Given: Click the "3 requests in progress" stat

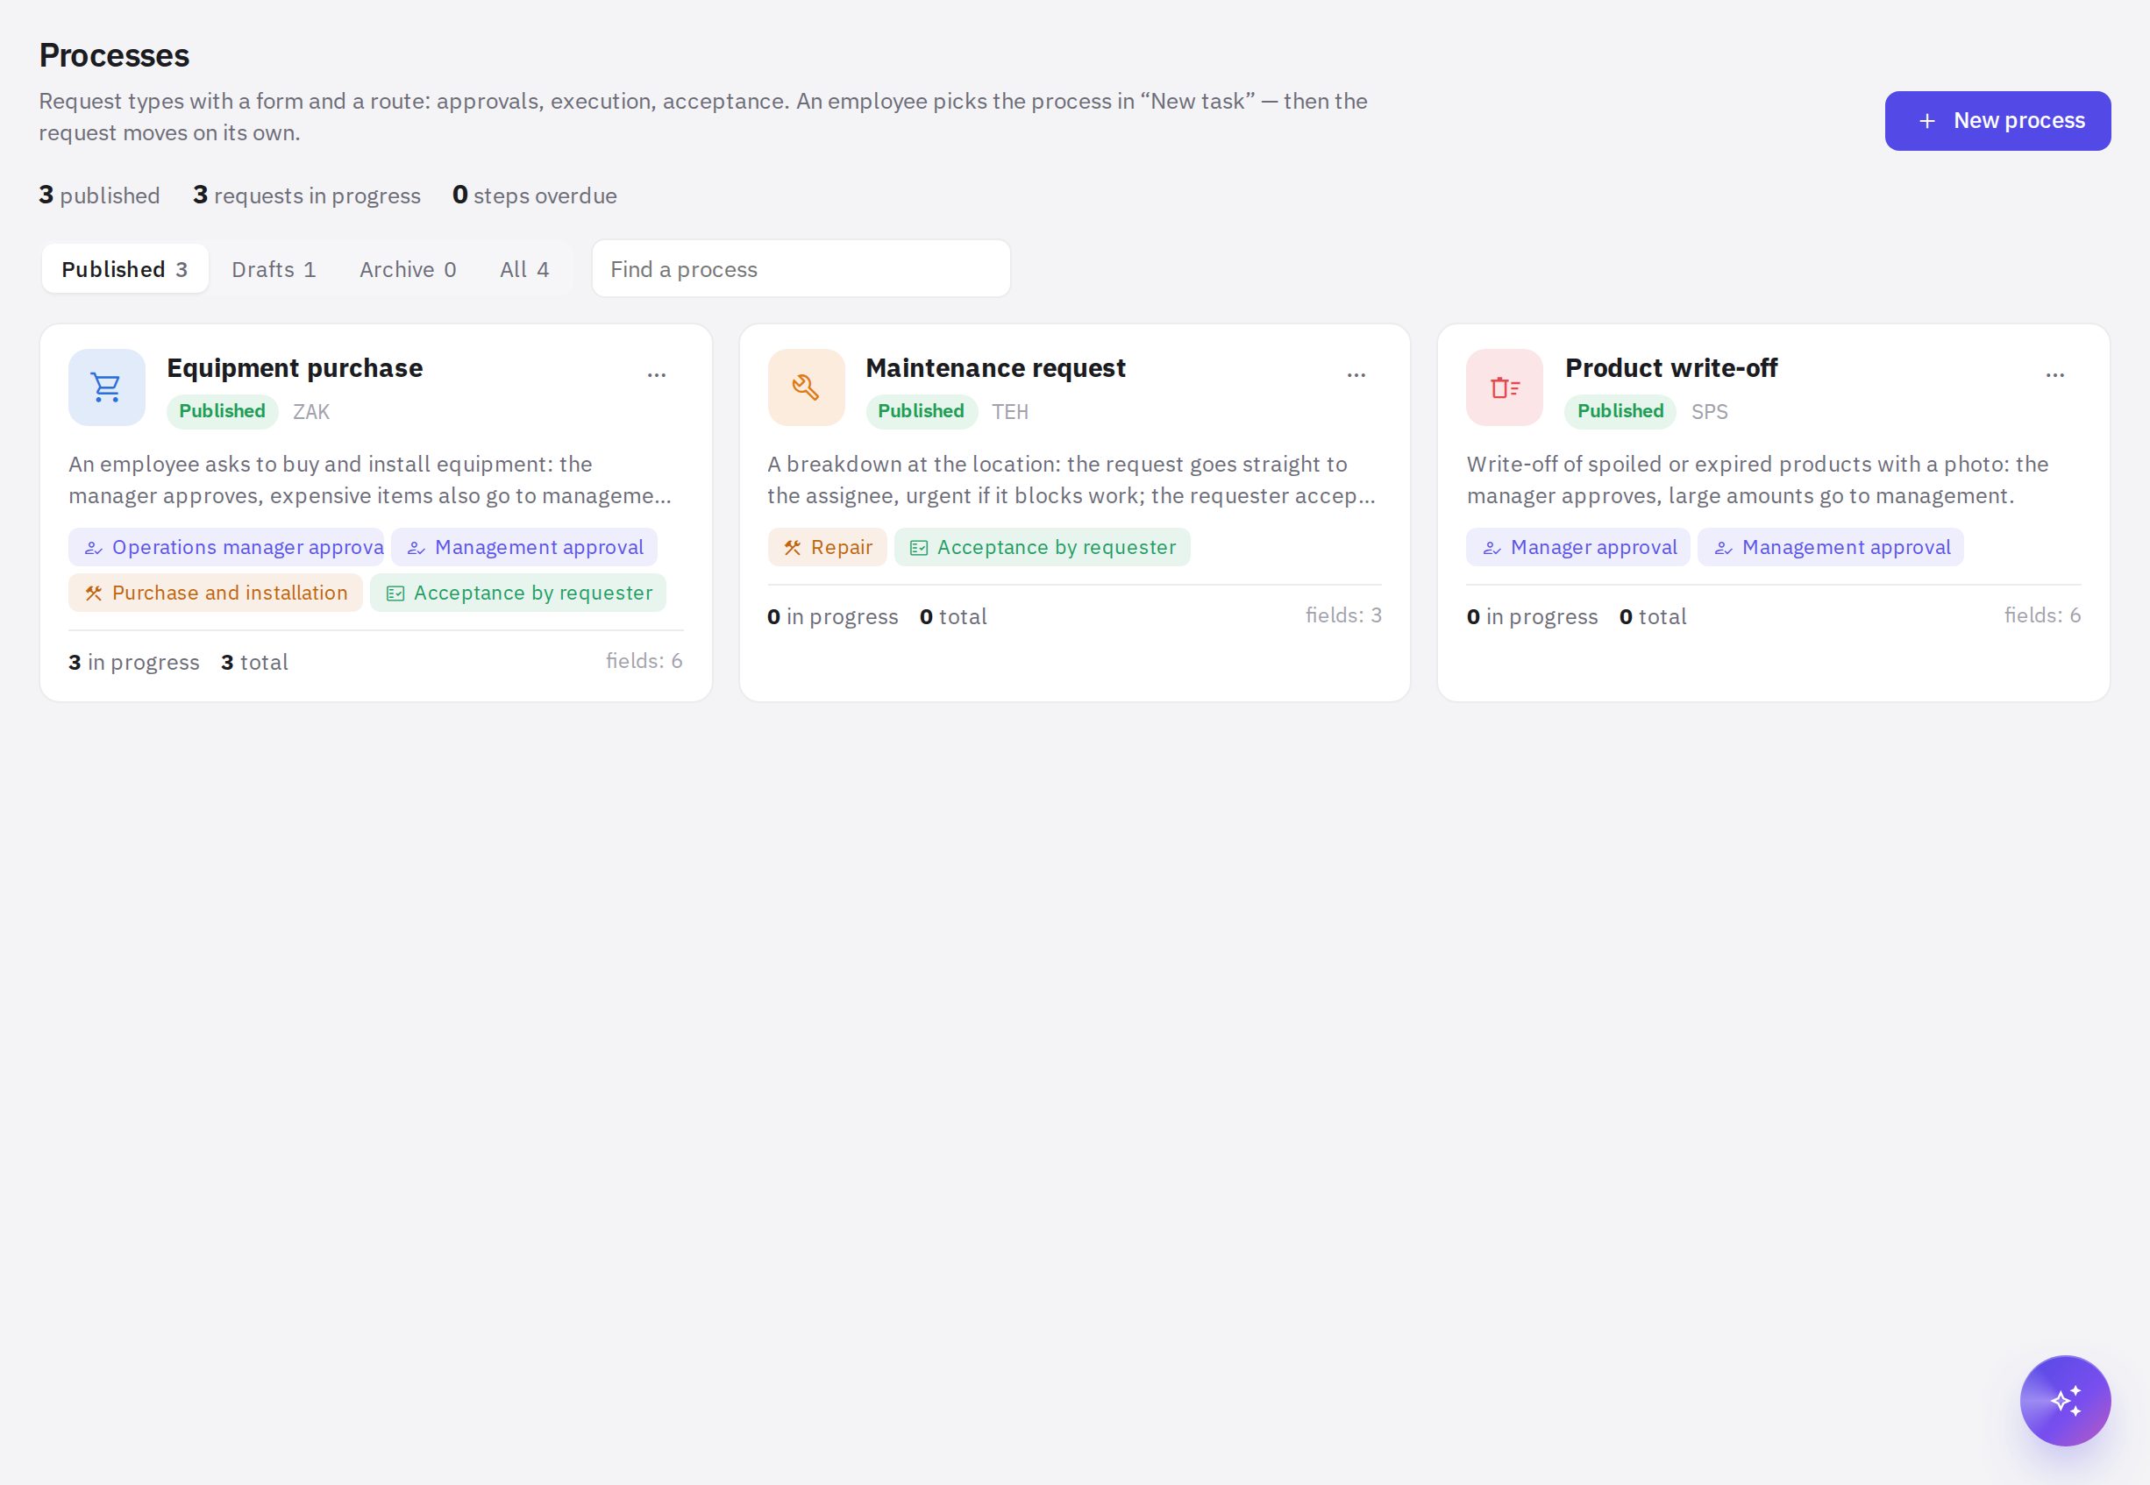Looking at the screenshot, I should click(307, 195).
